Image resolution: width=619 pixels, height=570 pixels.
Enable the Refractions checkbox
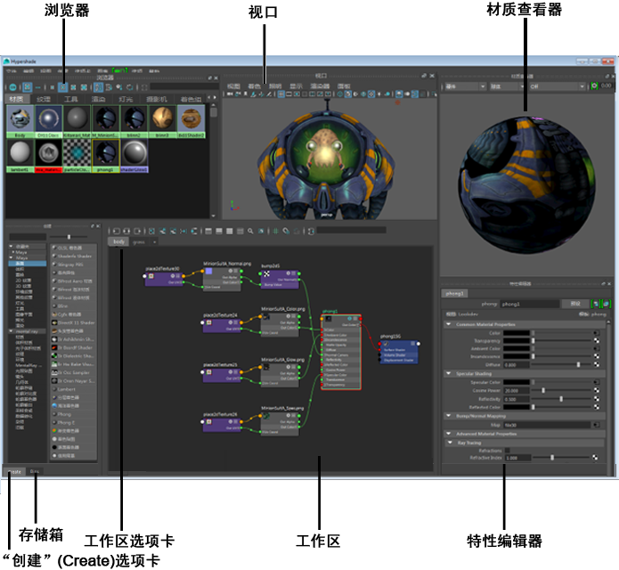508,451
